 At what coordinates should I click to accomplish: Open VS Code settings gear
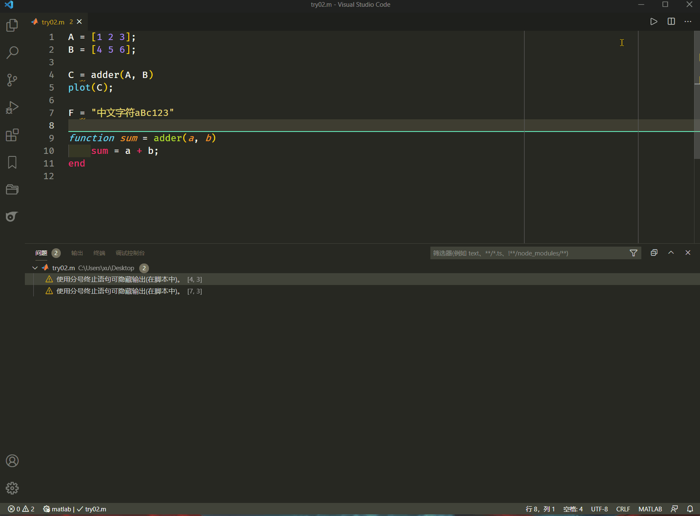(12, 488)
